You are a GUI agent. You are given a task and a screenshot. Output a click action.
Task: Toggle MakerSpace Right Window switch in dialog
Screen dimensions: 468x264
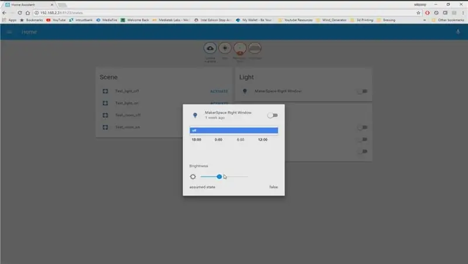[273, 115]
